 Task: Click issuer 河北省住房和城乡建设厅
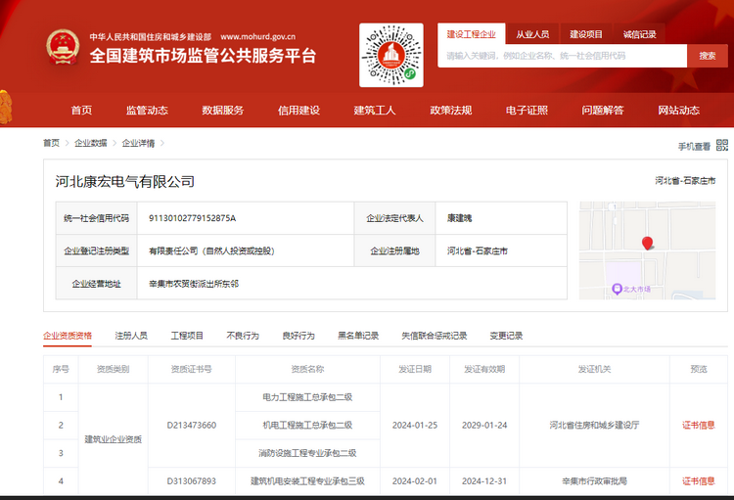click(x=594, y=425)
